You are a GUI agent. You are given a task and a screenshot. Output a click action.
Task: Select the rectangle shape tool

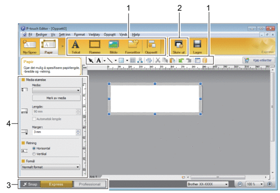click(122, 61)
